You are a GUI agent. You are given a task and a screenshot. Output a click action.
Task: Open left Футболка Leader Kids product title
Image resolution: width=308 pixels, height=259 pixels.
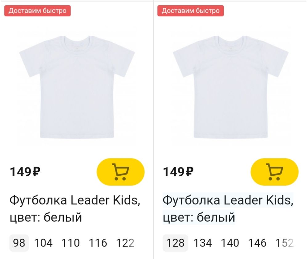point(75,209)
